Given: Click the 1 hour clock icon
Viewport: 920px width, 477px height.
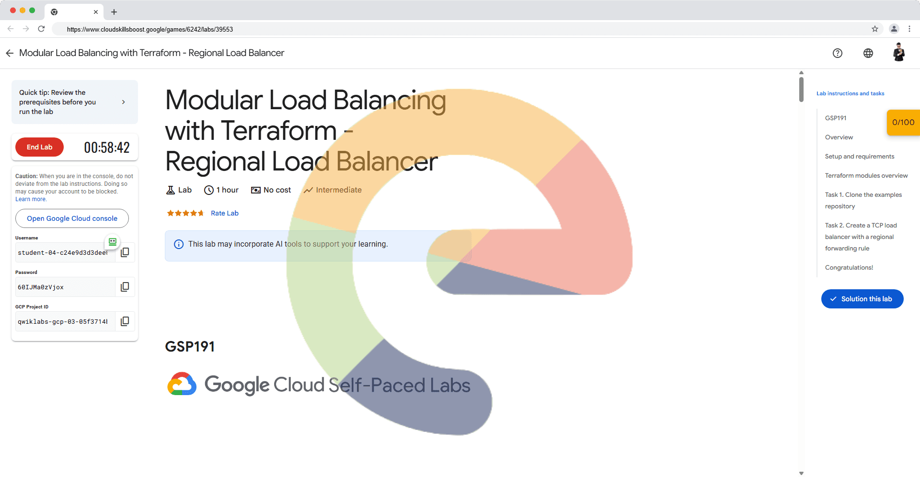Looking at the screenshot, I should (209, 190).
